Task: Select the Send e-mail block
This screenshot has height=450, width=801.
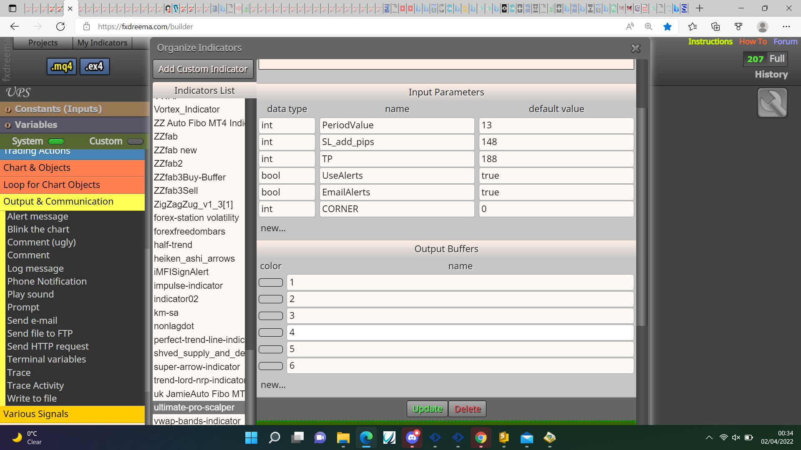Action: 32,321
